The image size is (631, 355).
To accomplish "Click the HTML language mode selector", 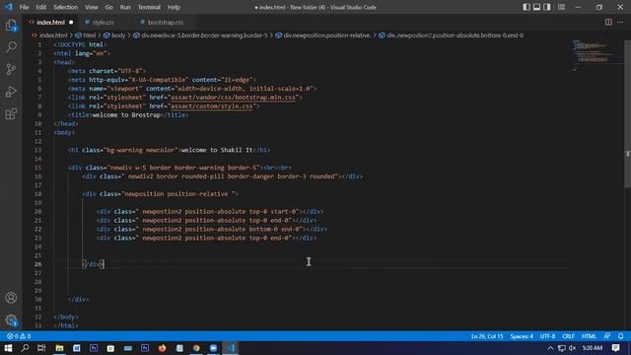I will (589, 336).
